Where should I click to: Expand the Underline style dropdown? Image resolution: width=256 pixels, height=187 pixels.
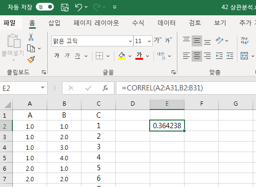pos(86,56)
